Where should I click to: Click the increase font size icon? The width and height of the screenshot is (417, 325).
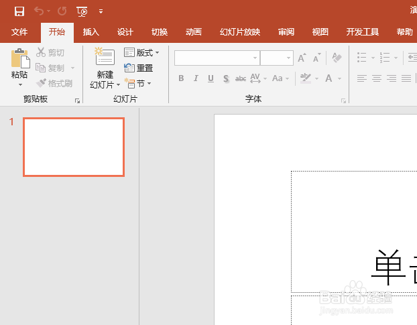coord(302,58)
